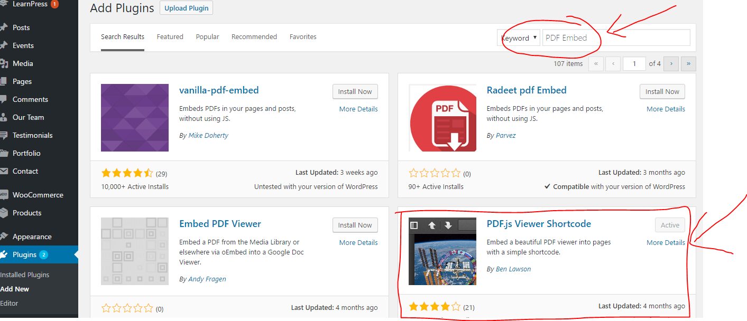
Task: Open author Mike Doherty's link
Action: coord(208,136)
